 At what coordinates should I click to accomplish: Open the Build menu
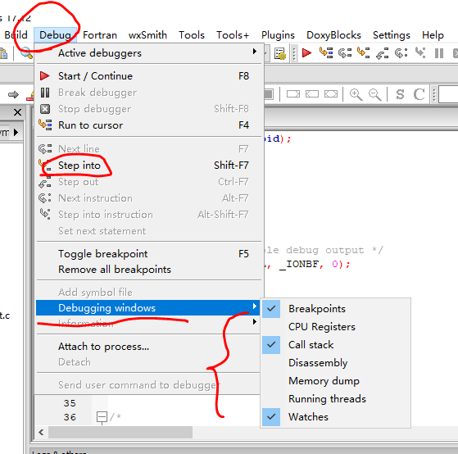[16, 35]
